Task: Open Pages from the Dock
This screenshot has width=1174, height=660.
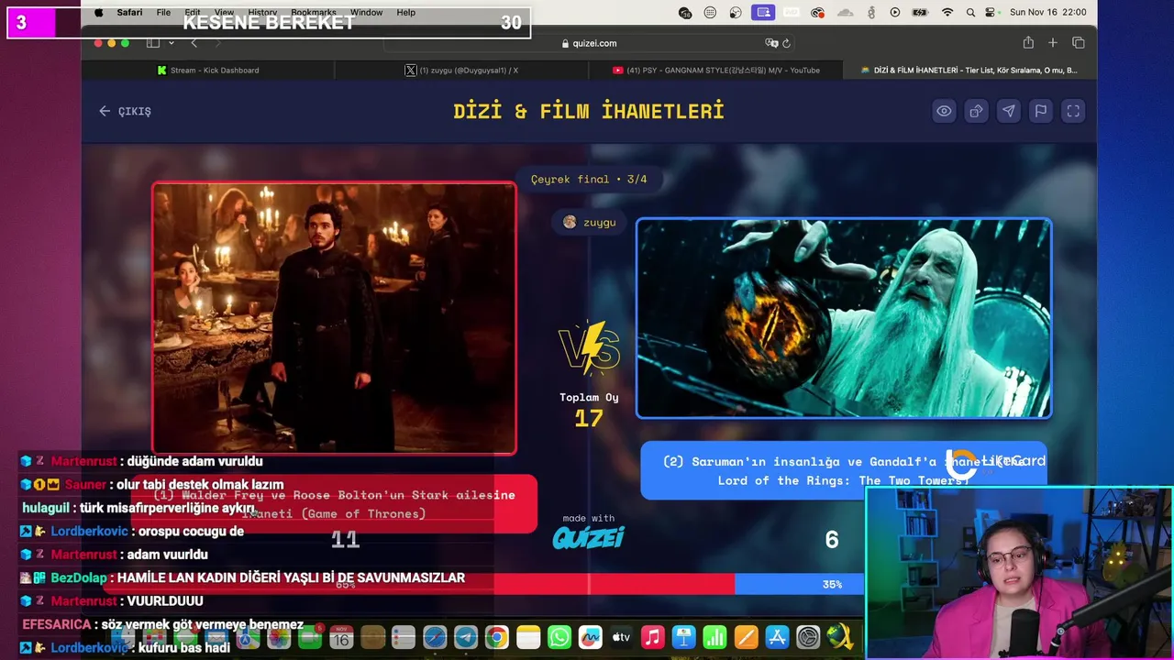Action: coord(746,637)
